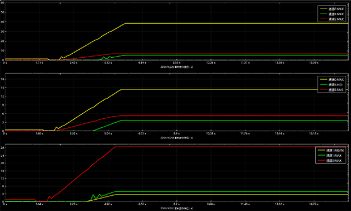The width and height of the screenshot is (351, 211).
Task: Click the green line swatch in middle chart legend
Action: pos(323,85)
